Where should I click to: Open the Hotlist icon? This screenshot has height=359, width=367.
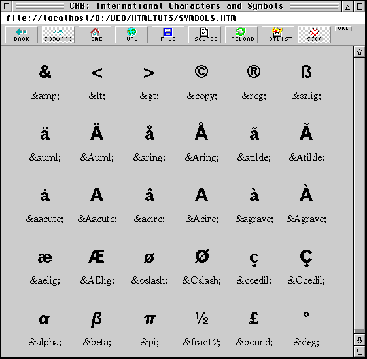click(x=278, y=35)
